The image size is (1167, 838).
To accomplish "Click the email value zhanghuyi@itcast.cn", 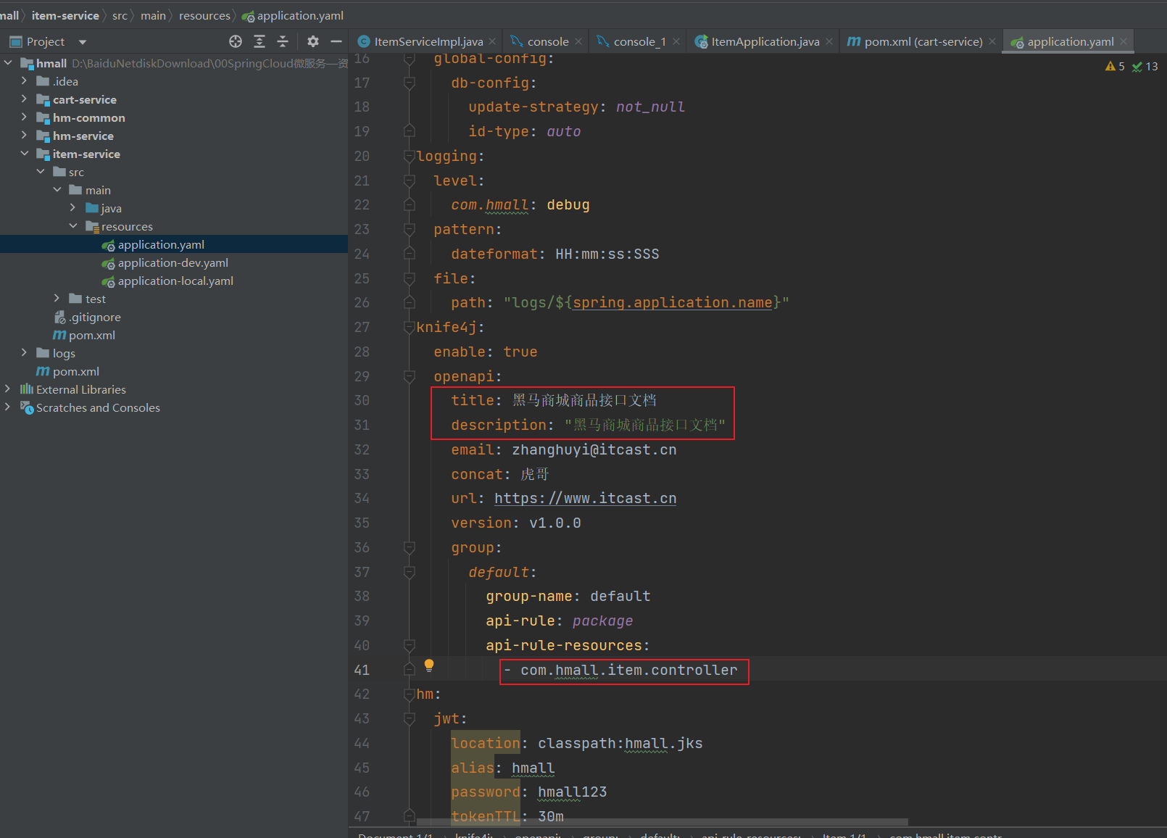I will (x=594, y=450).
